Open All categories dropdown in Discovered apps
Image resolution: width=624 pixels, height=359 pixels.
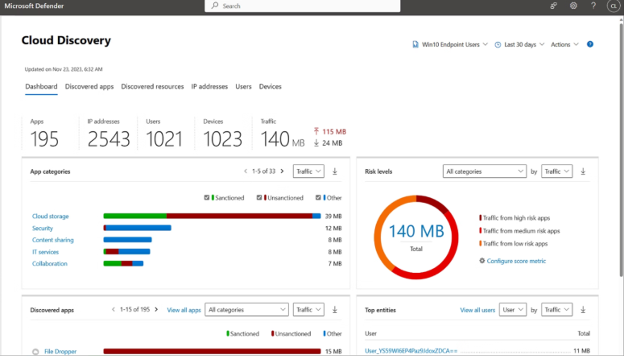[x=246, y=310]
